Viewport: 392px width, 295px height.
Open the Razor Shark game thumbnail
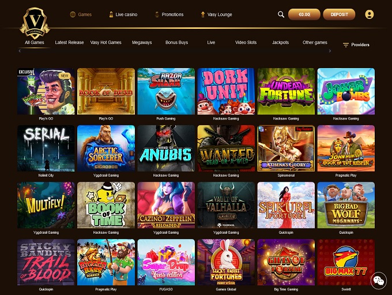pyautogui.click(x=166, y=91)
